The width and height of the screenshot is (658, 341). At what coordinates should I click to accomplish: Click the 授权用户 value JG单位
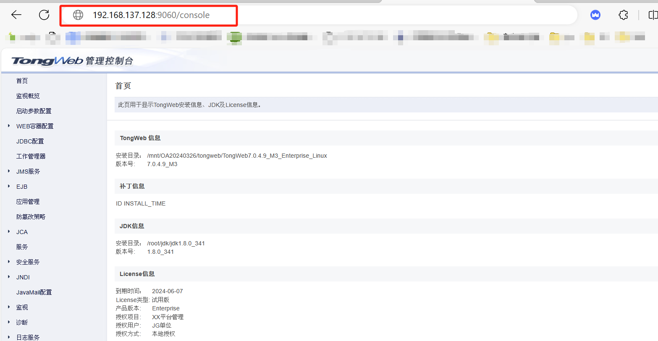(162, 325)
